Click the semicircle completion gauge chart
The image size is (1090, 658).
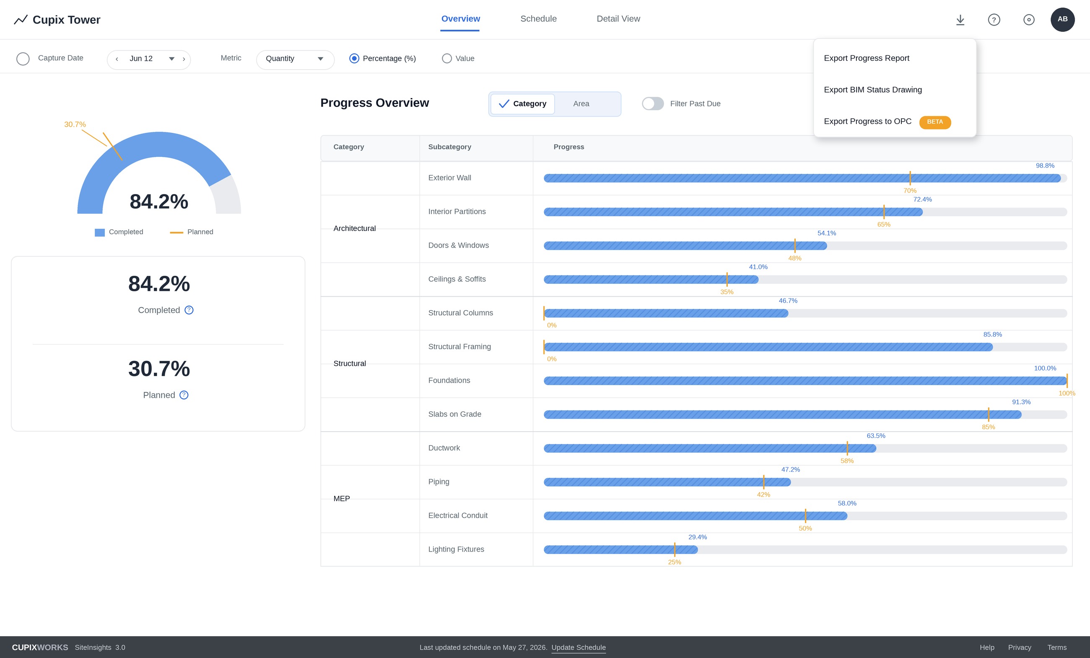pos(159,172)
